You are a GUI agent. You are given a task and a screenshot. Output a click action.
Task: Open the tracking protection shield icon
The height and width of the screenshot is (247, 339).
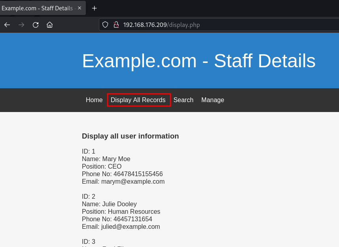click(105, 25)
